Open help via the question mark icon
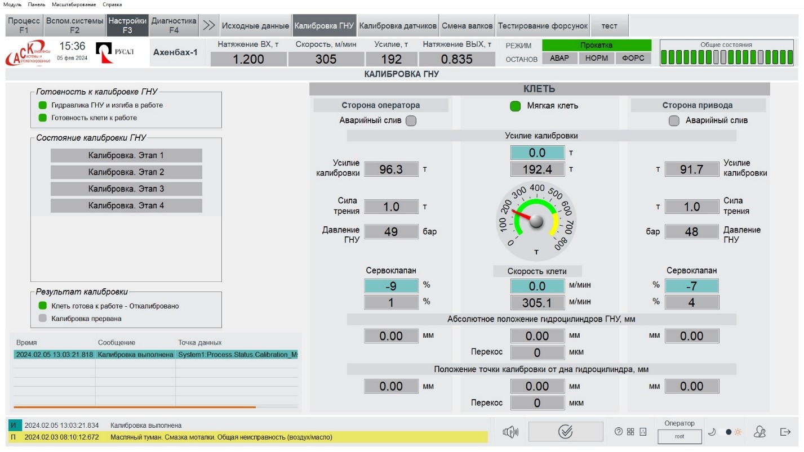This screenshot has height=452, width=804. pos(619,432)
